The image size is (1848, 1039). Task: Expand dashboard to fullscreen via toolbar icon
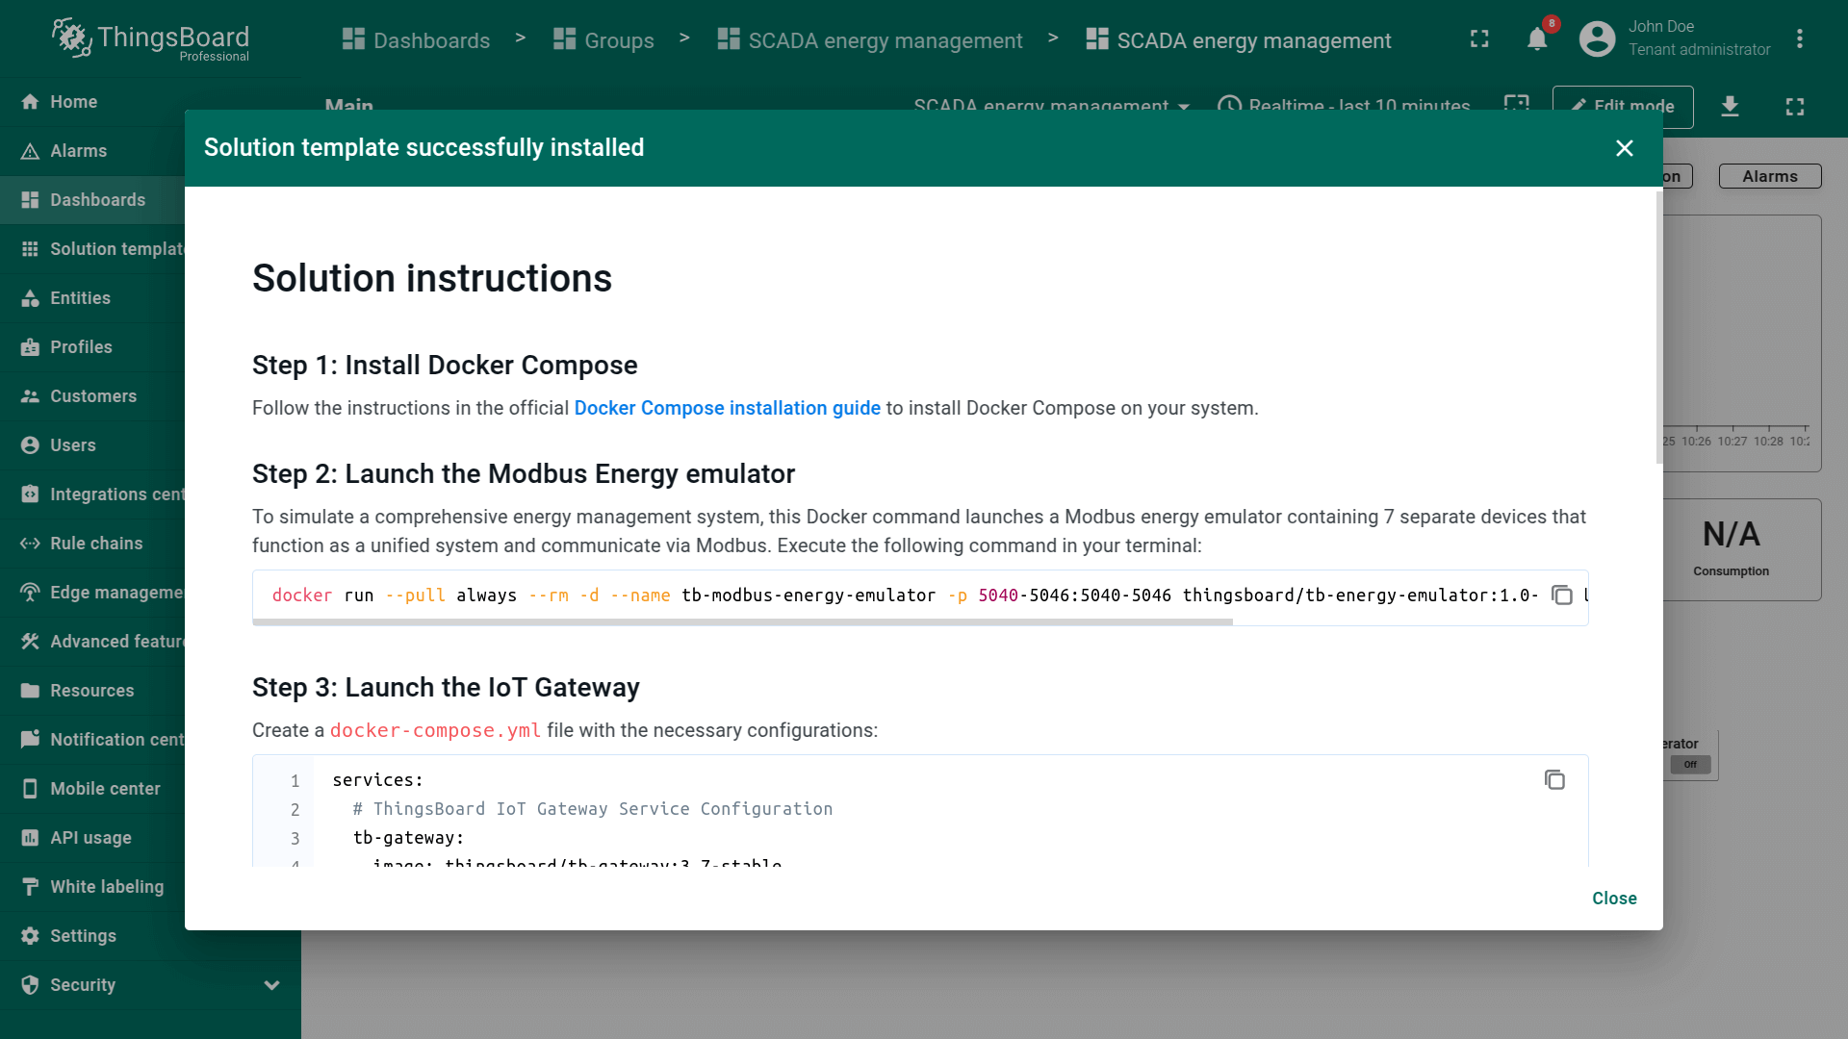pos(1794,106)
